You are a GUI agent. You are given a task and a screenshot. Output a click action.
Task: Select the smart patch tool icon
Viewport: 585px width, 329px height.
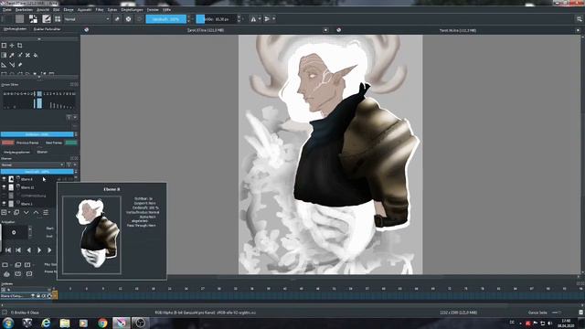pyautogui.click(x=27, y=55)
